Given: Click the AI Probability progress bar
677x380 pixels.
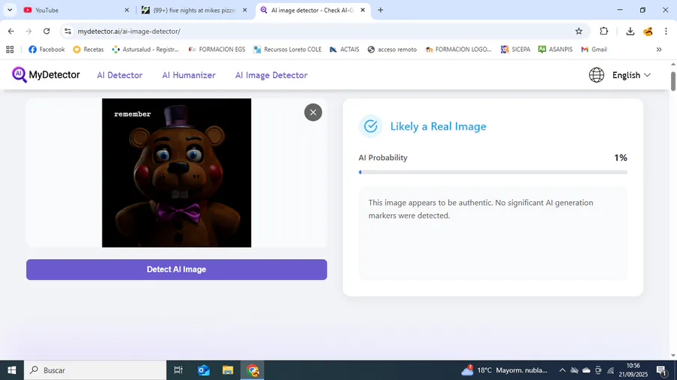Looking at the screenshot, I should 493,172.
